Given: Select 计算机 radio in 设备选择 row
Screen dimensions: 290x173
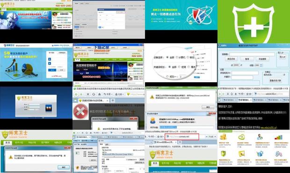Looking at the screenshot, I should (177, 58).
